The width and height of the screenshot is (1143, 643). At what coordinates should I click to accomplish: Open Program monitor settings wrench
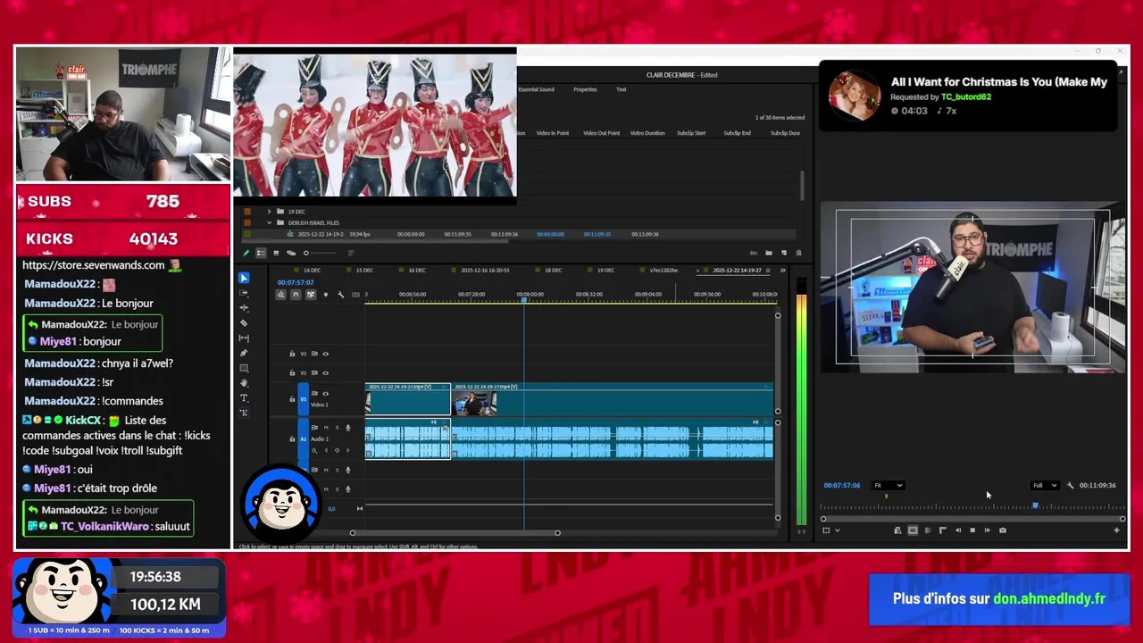point(1071,486)
